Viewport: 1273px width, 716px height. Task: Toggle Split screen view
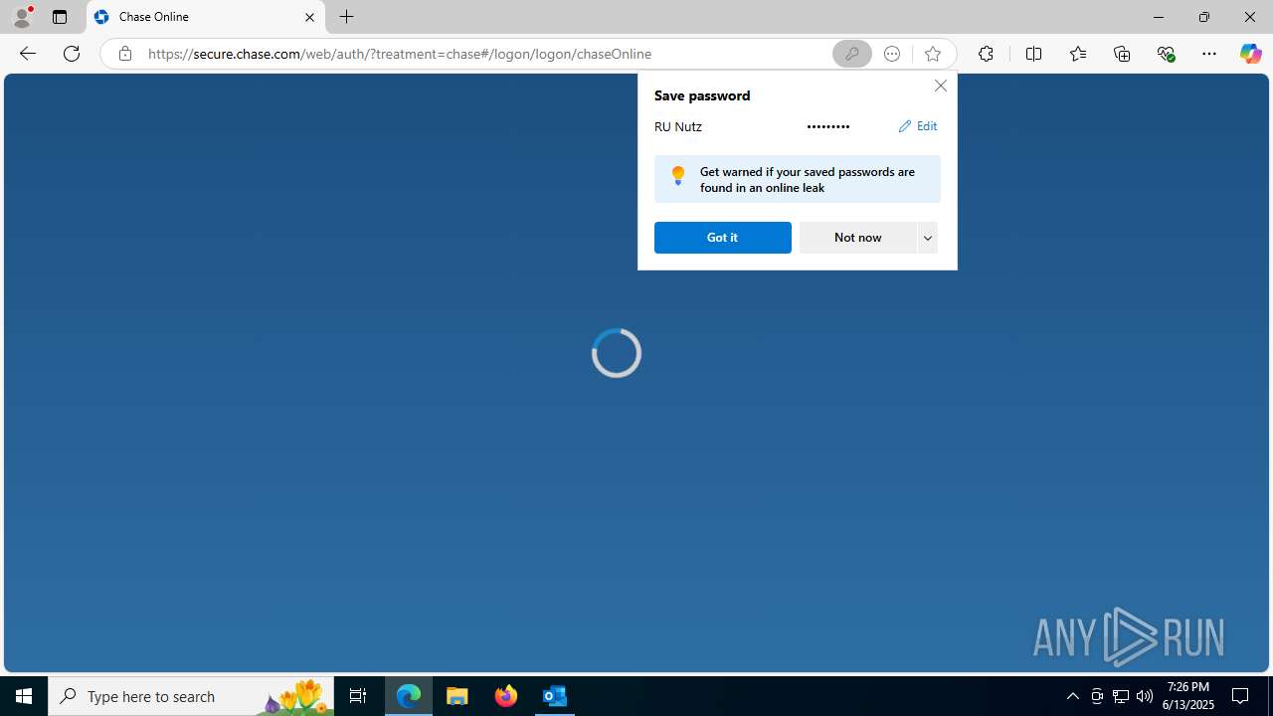tap(1033, 54)
